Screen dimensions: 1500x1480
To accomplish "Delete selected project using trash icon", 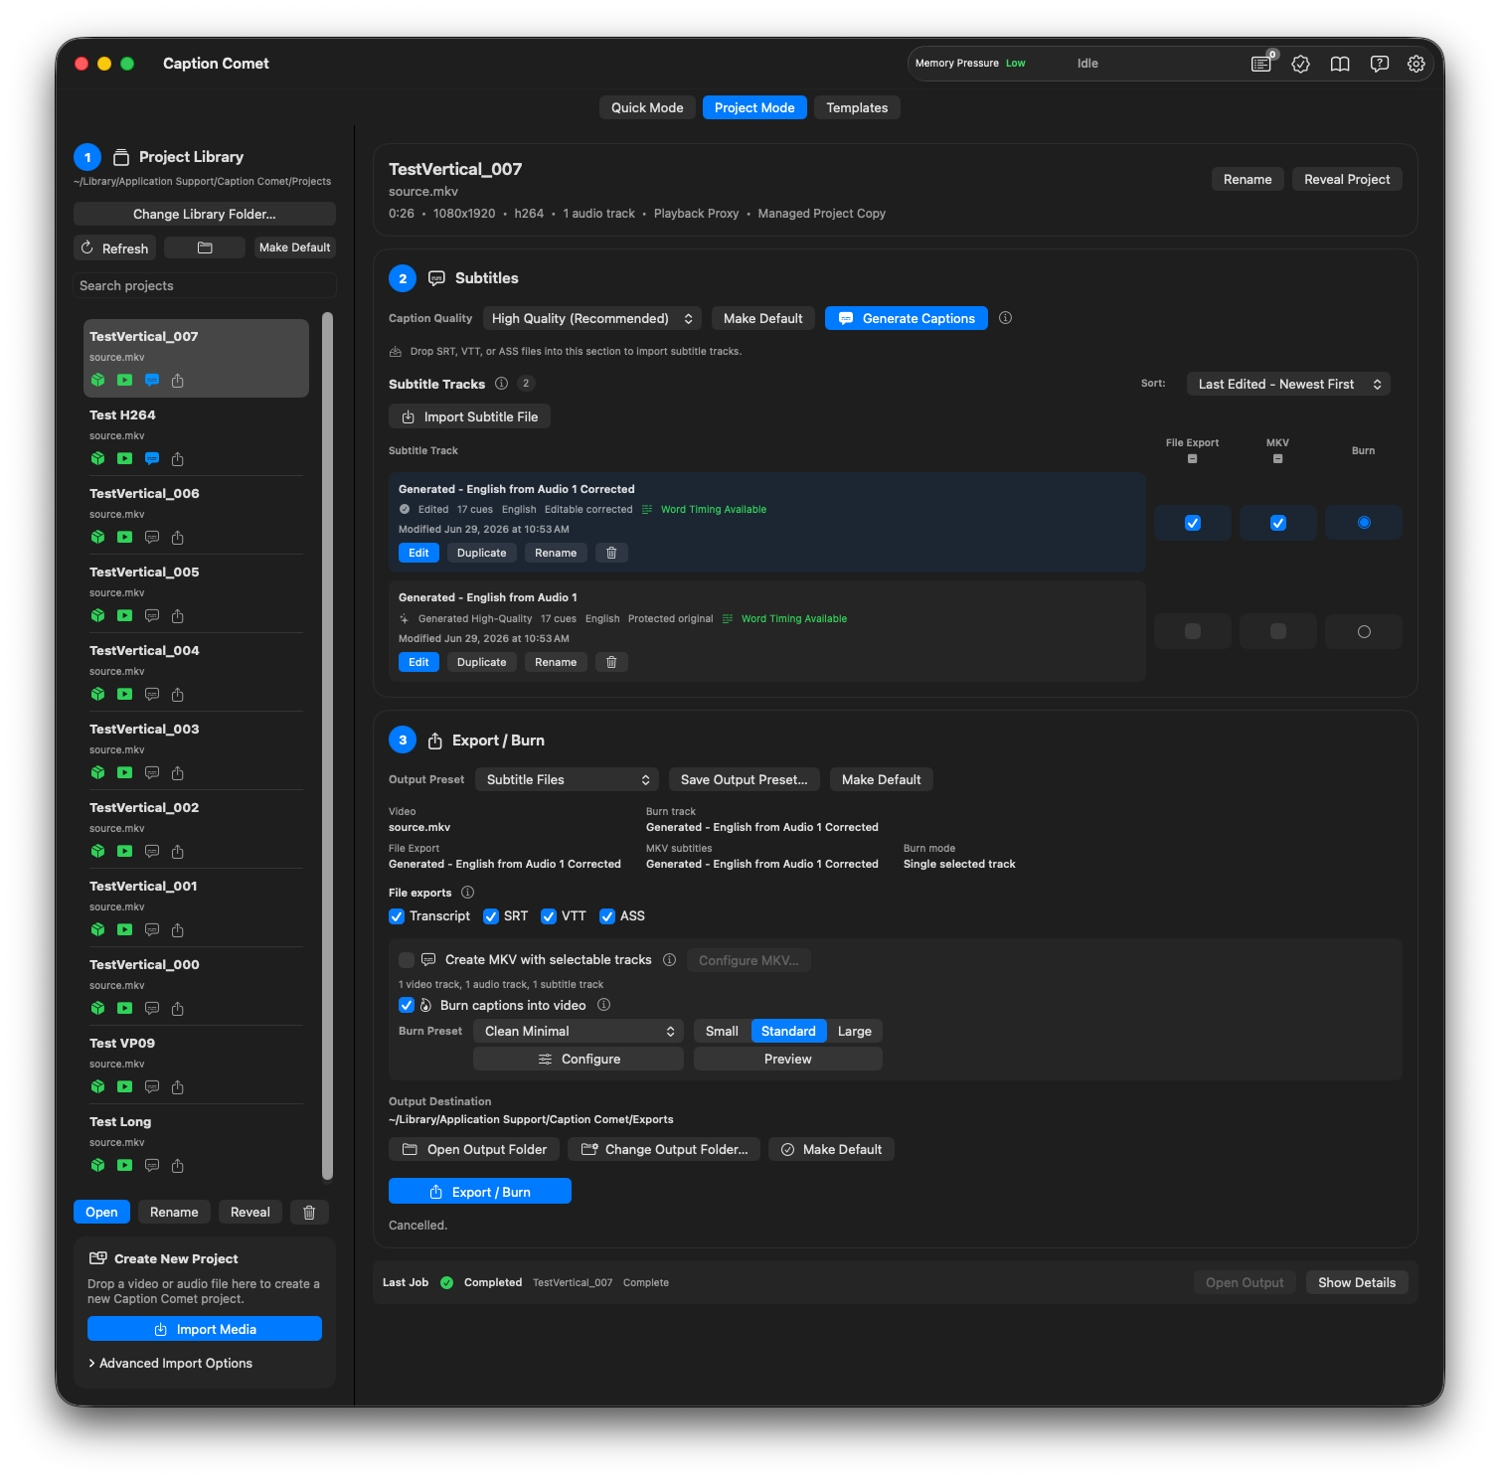I will [x=309, y=1212].
